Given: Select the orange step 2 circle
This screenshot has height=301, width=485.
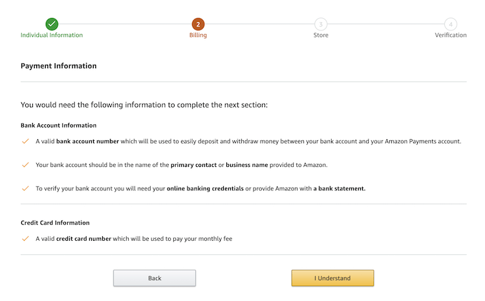Looking at the screenshot, I should coord(198,24).
